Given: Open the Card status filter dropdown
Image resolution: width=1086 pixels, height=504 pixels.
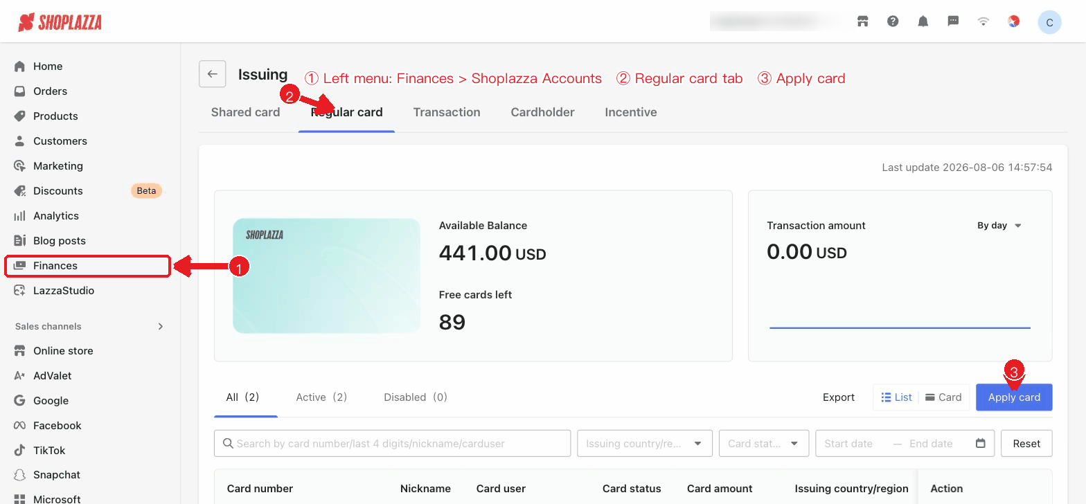Looking at the screenshot, I should tap(764, 444).
